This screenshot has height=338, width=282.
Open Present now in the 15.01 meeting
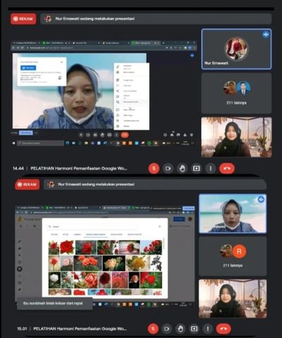pyautogui.click(x=194, y=329)
